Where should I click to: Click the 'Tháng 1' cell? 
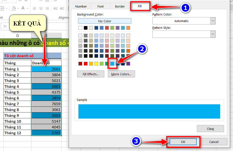point(17,69)
